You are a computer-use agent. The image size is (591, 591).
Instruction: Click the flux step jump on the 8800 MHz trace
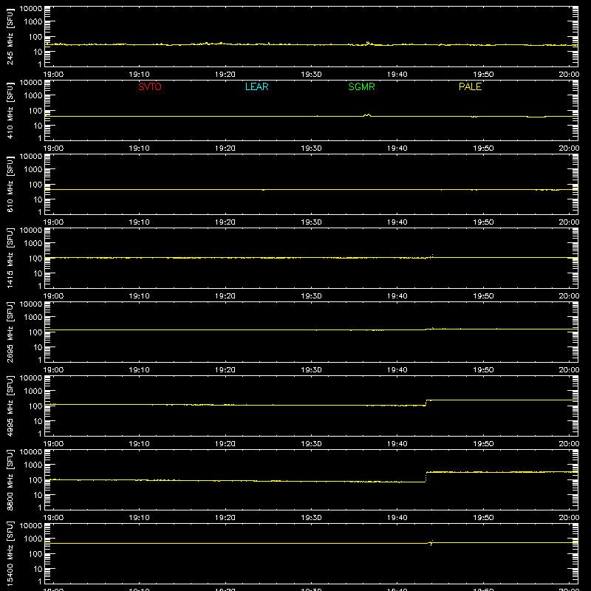tap(426, 476)
